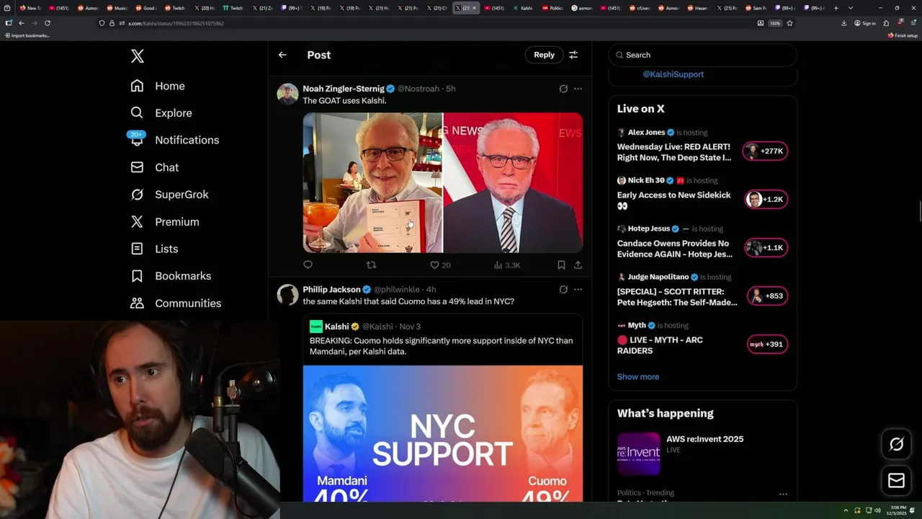The height and width of the screenshot is (519, 922).
Task: Click the Reply button in header
Action: point(544,55)
